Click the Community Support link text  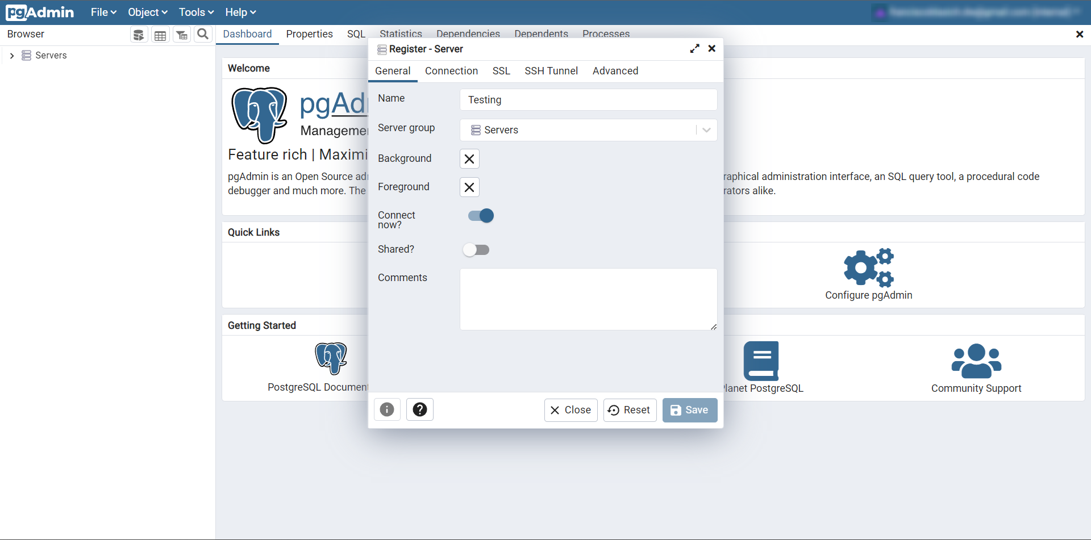976,388
